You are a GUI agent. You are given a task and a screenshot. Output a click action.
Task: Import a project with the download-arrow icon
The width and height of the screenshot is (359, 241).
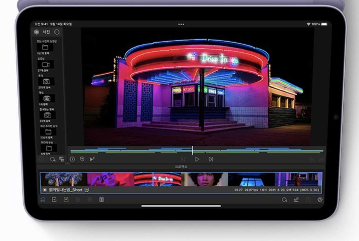66,199
